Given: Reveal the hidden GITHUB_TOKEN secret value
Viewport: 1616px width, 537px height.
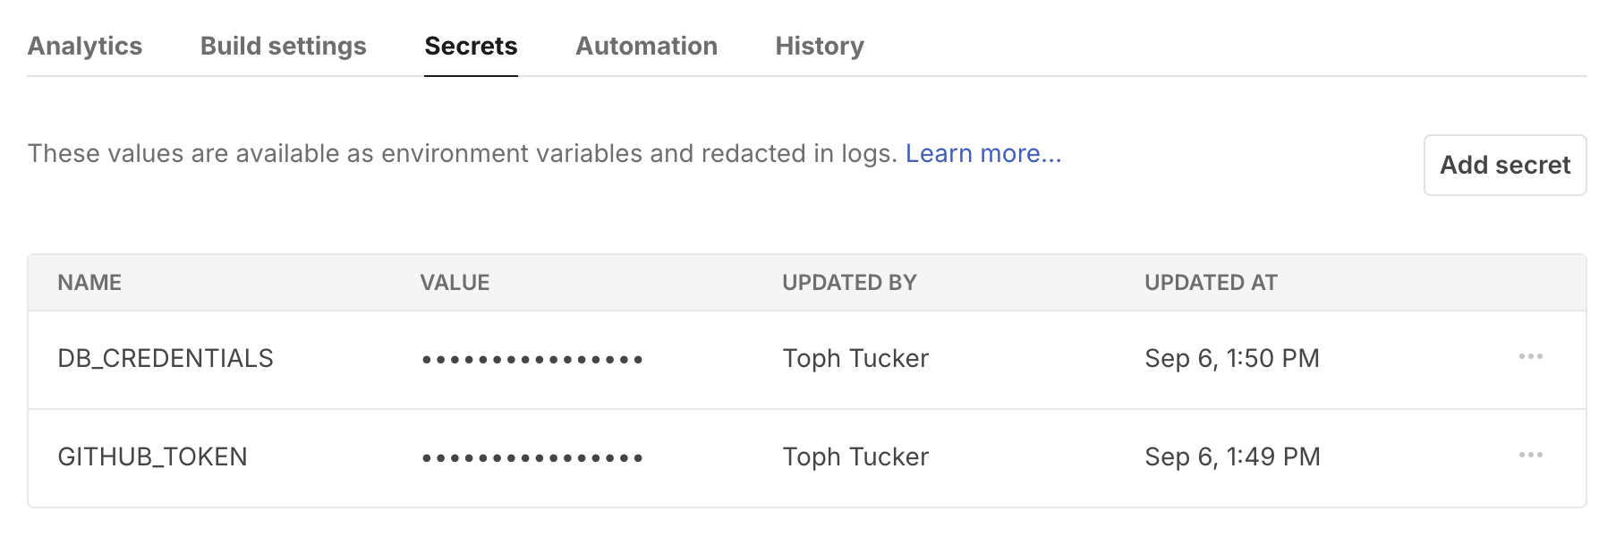Looking at the screenshot, I should (x=532, y=456).
